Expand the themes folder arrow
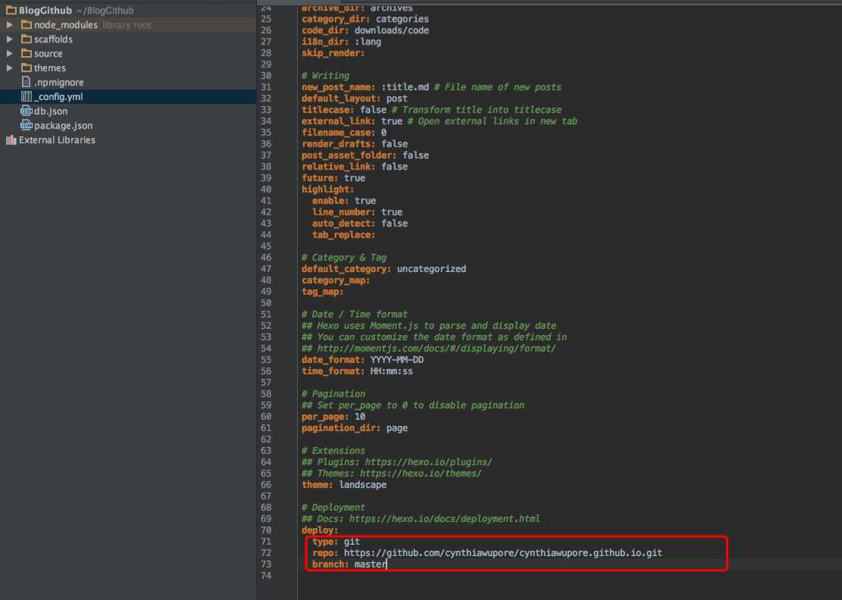 click(10, 68)
